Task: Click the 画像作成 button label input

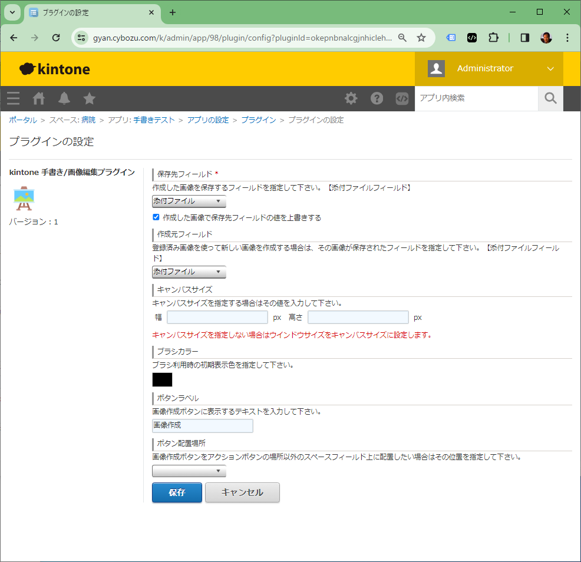Action: click(203, 426)
